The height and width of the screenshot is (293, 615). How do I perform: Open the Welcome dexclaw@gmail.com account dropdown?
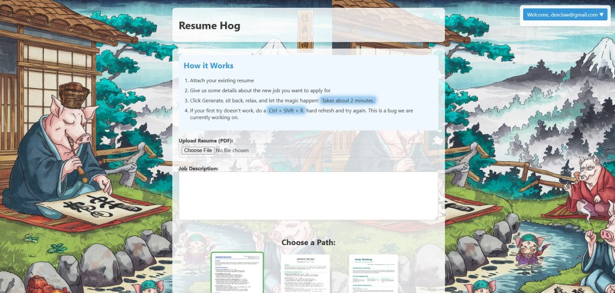pyautogui.click(x=565, y=15)
